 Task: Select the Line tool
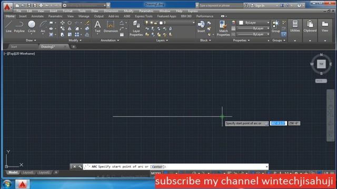(8, 27)
